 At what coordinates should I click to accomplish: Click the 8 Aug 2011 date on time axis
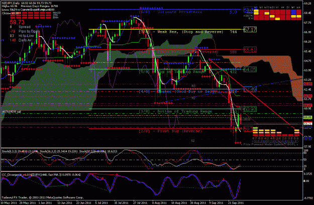point(159,202)
